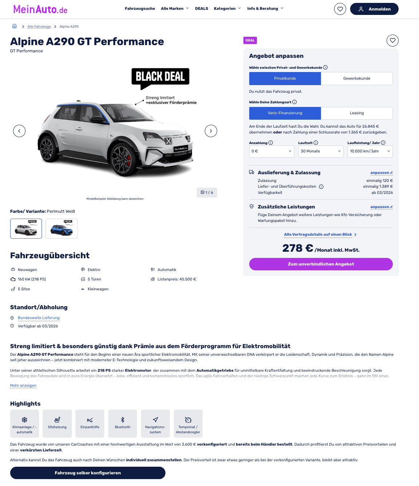Click the wishlist heart icon in header
The image size is (419, 486).
click(x=340, y=9)
